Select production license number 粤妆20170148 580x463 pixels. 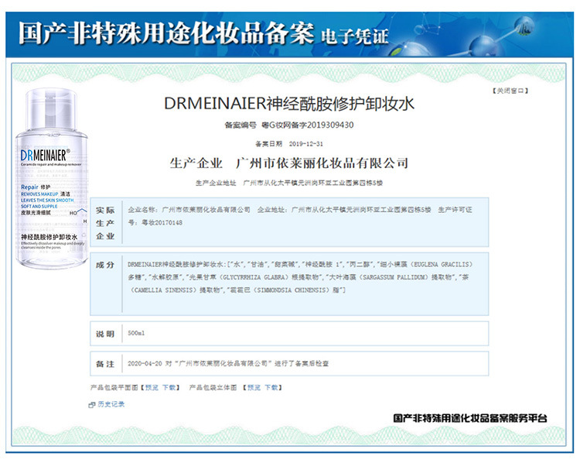pos(162,223)
